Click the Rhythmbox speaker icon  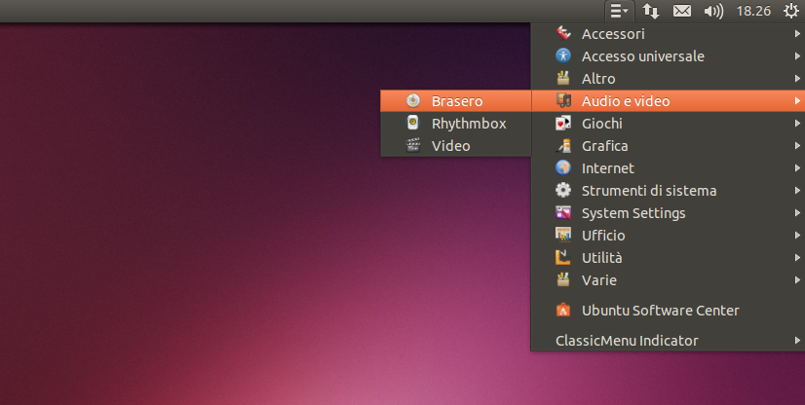click(413, 123)
